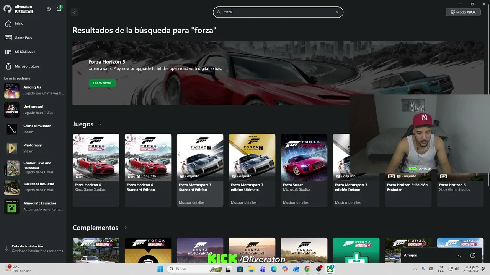Viewport: 490px width, 275px height.
Task: Open Conker: Live and Reloaded recent entry
Action: point(33,168)
